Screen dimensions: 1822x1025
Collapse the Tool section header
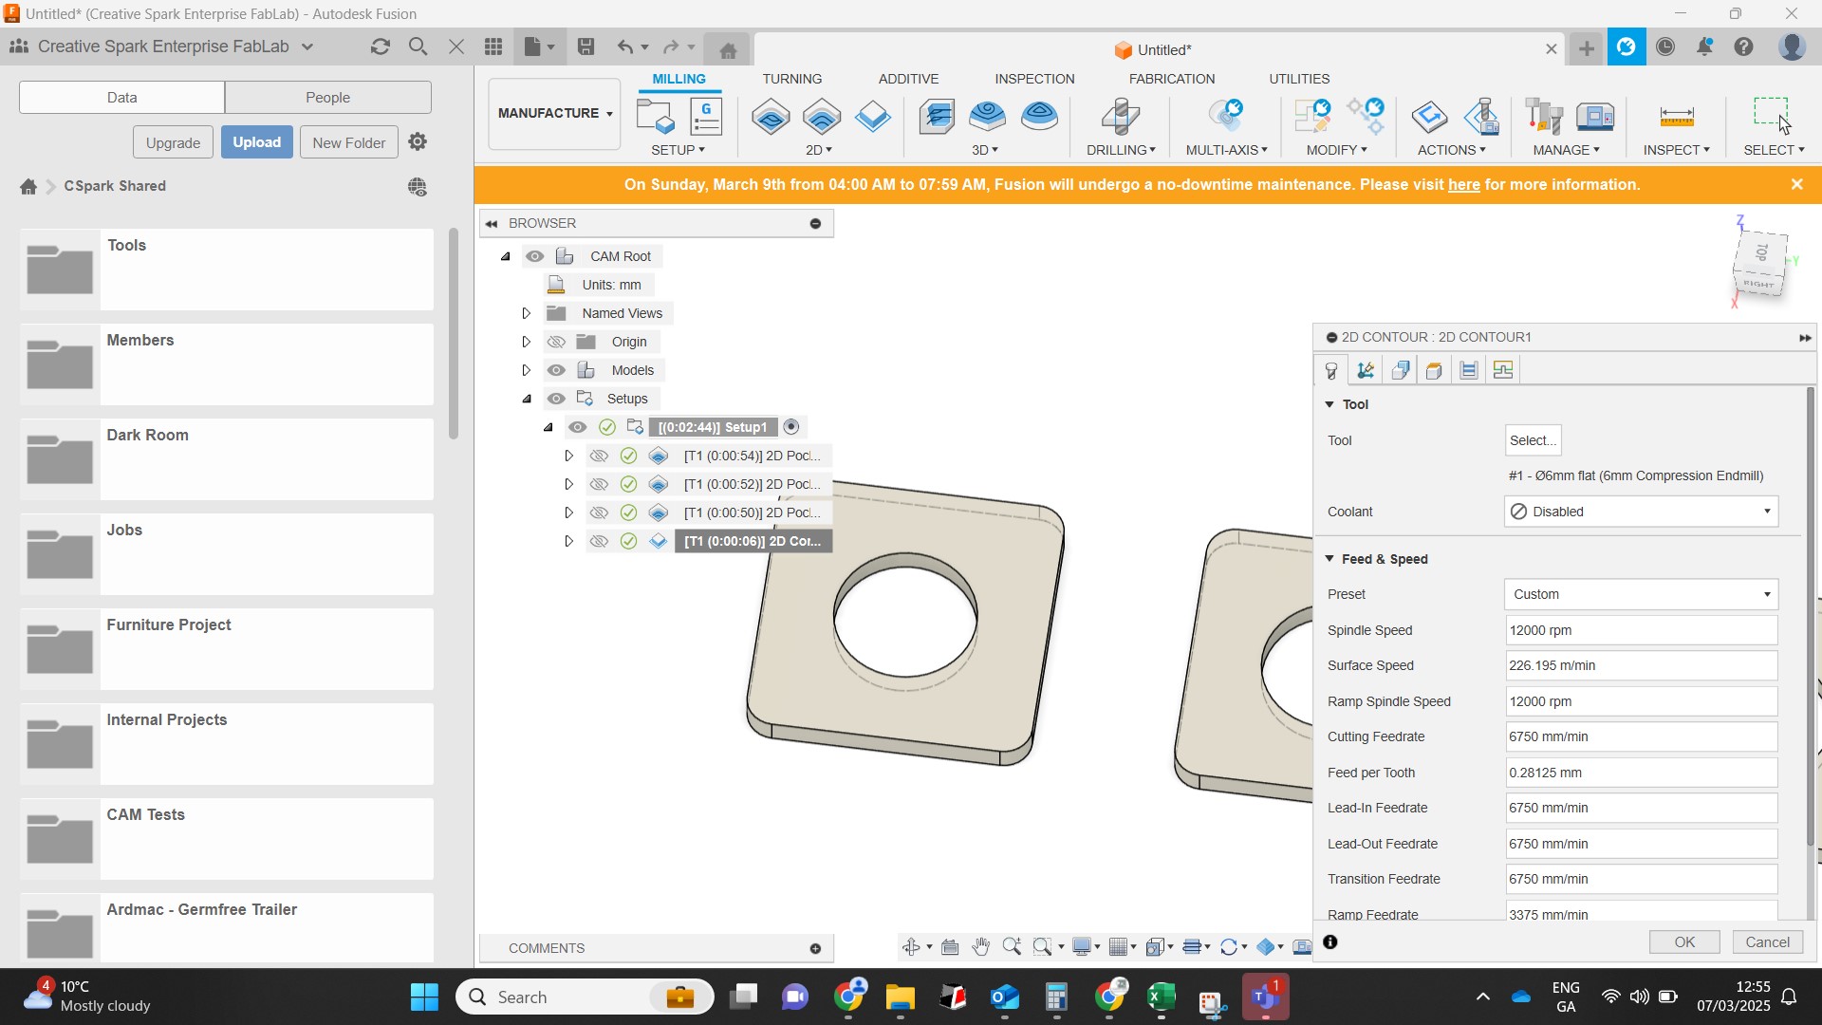1329,404
